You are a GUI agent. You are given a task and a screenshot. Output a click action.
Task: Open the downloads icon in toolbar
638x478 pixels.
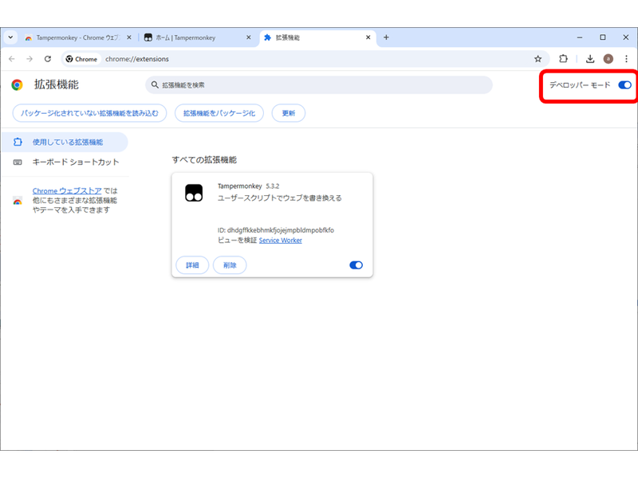point(590,59)
